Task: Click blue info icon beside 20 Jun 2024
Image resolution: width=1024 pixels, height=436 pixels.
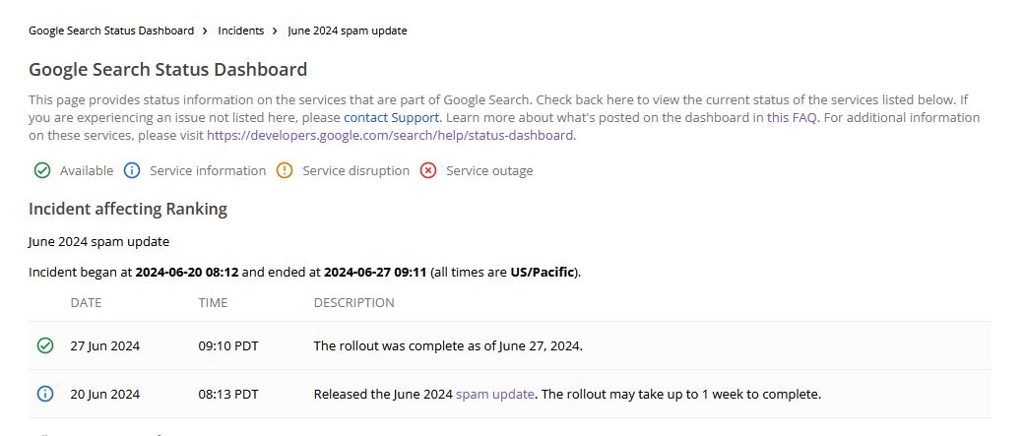Action: 44,394
